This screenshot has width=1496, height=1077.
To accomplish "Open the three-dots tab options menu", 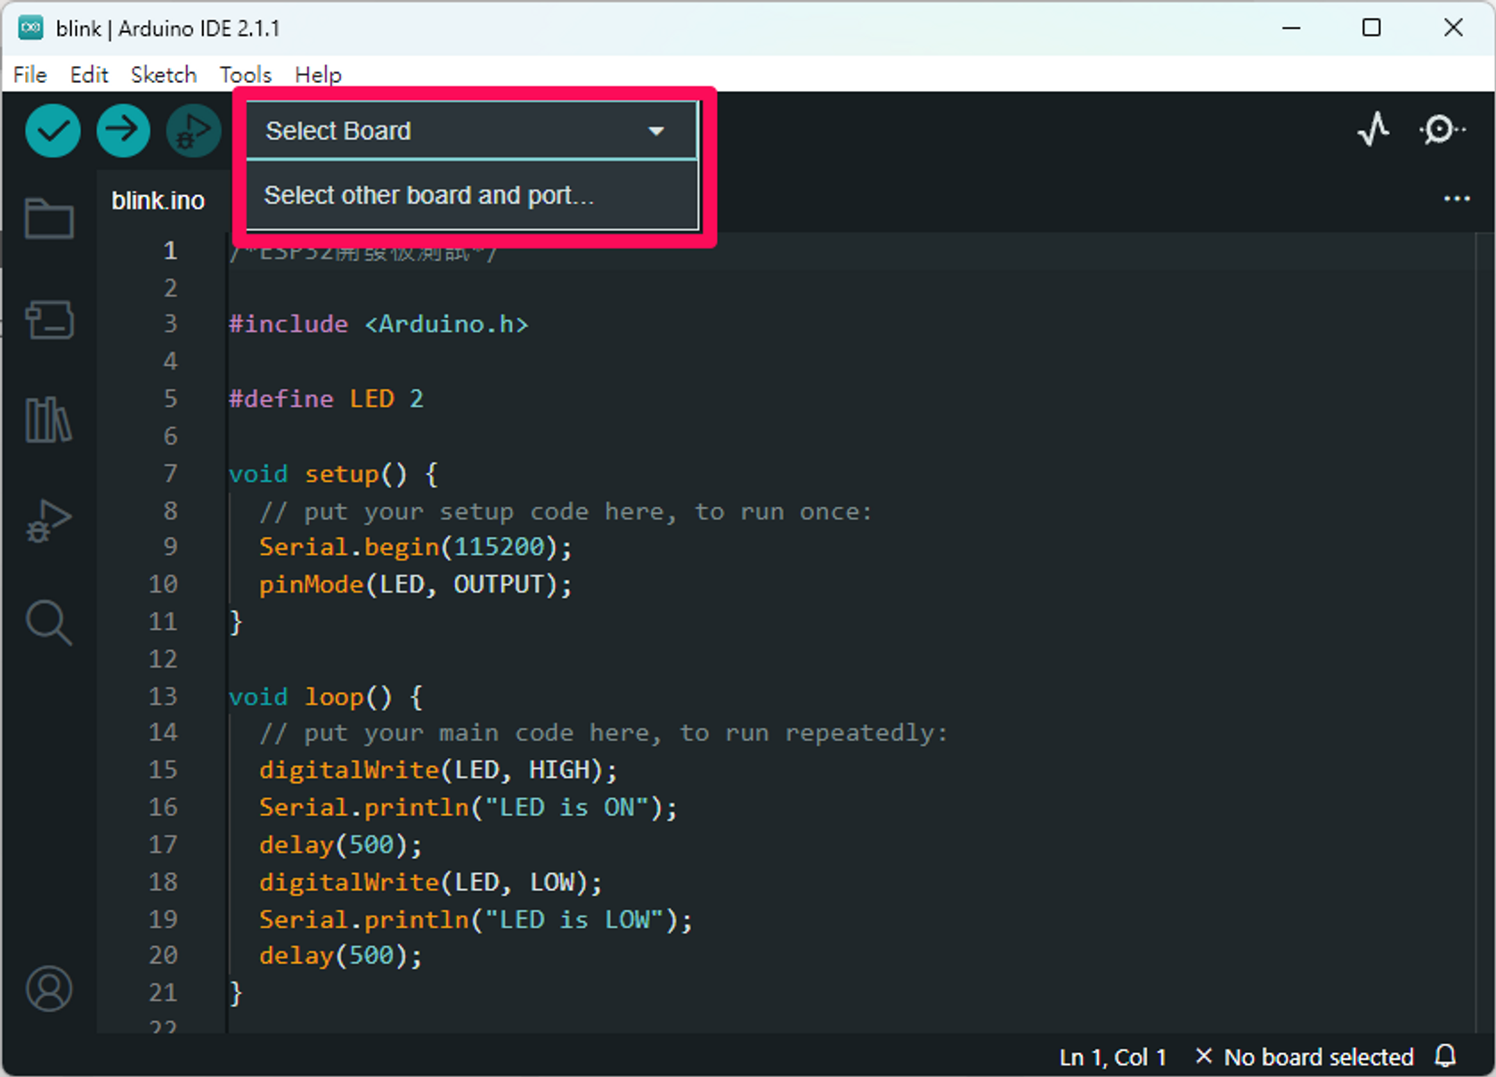I will click(x=1457, y=199).
